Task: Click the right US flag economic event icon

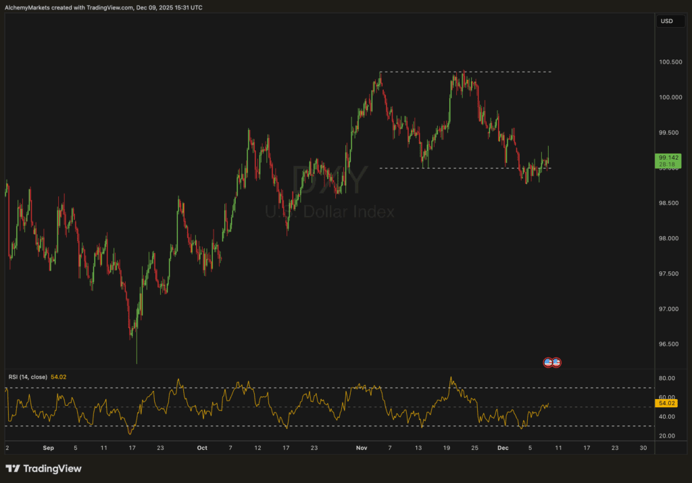Action: point(557,363)
